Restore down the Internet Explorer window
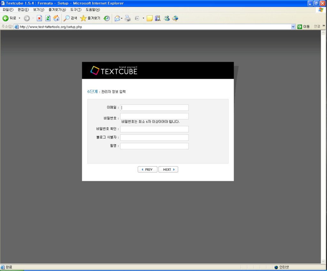 316,3
